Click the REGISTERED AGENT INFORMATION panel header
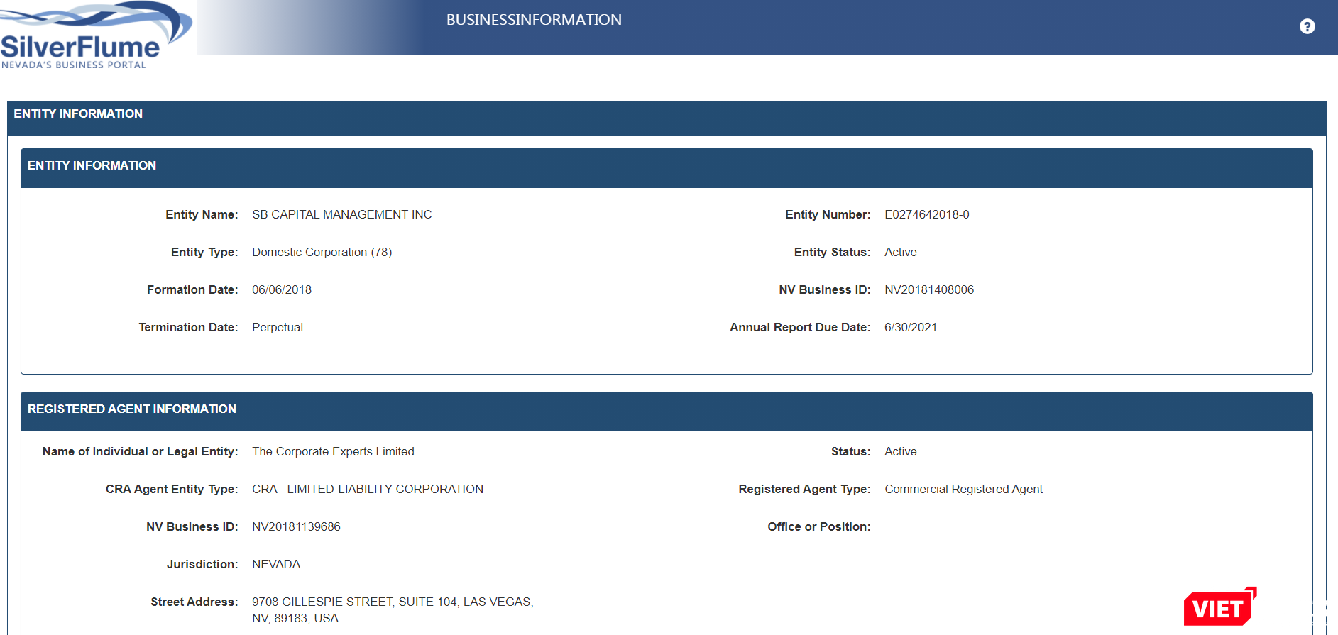1338x635 pixels. tap(132, 409)
